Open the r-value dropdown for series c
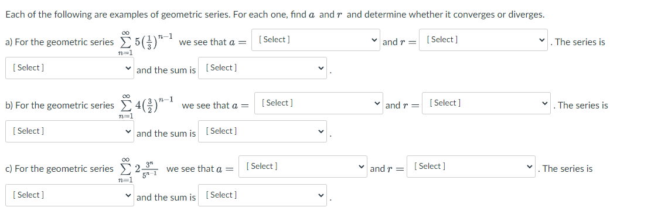The image size is (651, 224). coord(471,167)
